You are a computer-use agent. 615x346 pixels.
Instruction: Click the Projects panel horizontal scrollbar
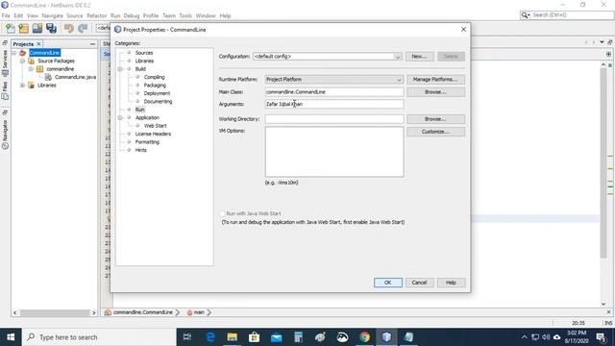[x=55, y=312]
